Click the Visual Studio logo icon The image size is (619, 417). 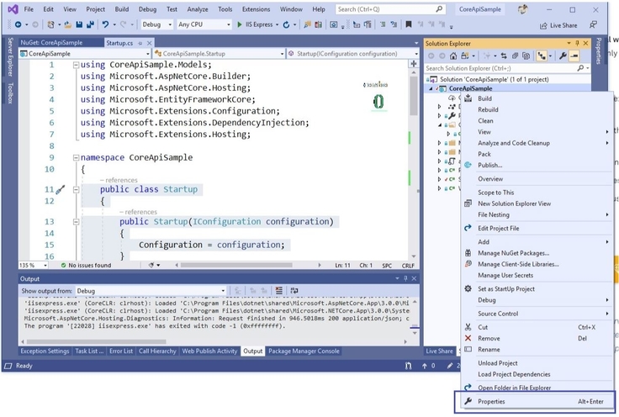pyautogui.click(x=12, y=9)
